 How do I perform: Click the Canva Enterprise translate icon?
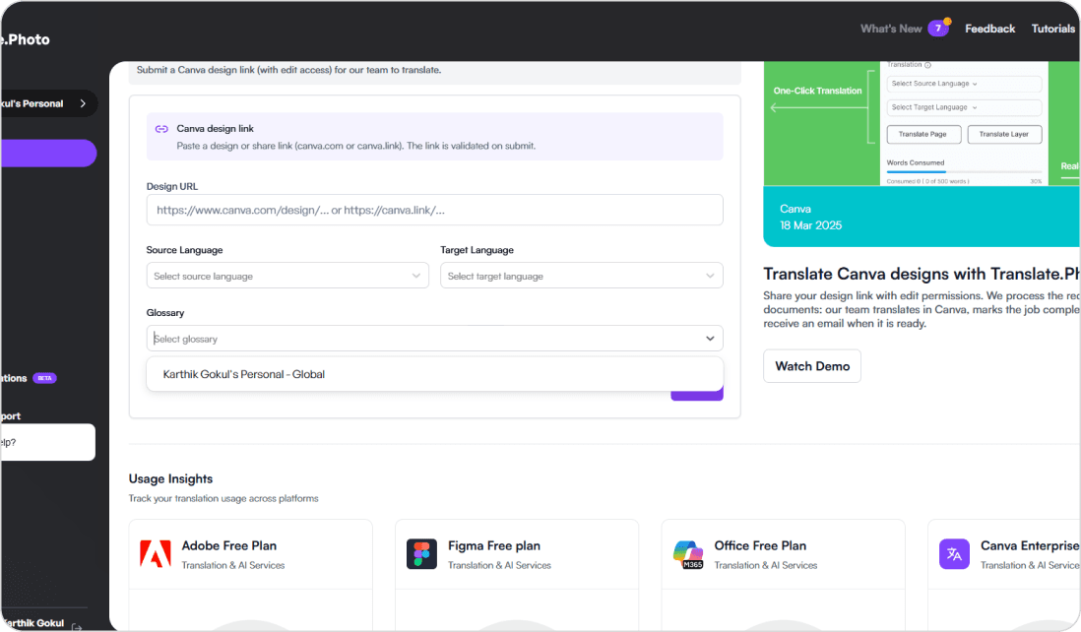954,554
